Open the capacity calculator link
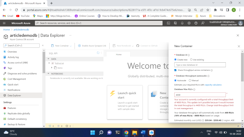 [x=213, y=85]
